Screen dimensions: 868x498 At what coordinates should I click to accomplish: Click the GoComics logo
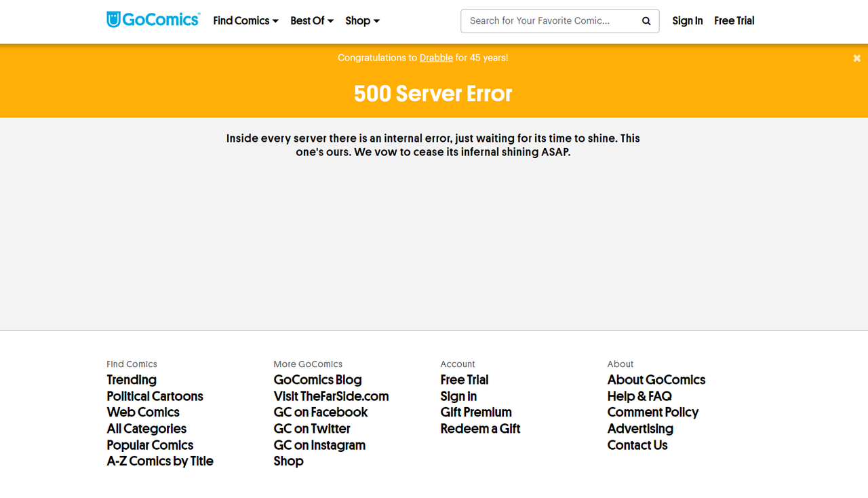(x=153, y=20)
